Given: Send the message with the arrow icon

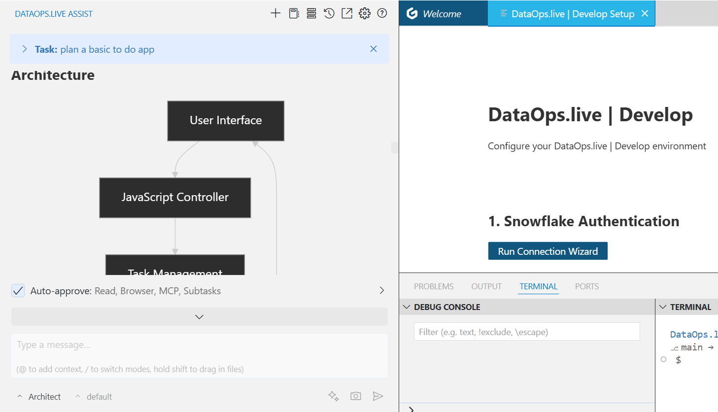Looking at the screenshot, I should (x=378, y=396).
